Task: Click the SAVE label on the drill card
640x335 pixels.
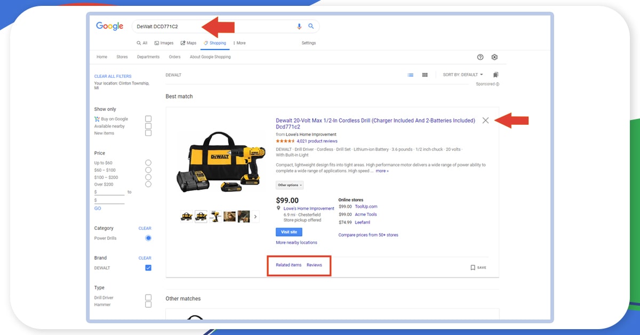Action: [482, 268]
